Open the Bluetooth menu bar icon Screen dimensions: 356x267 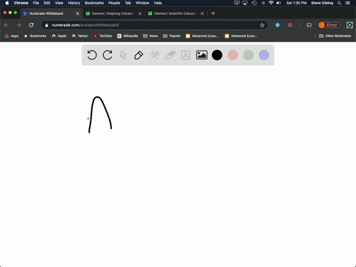263,3
